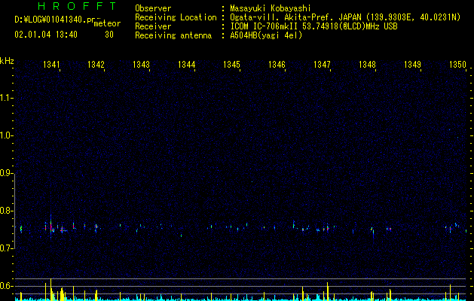This screenshot has width=474, height=301.
Task: Click the HROFFT title text
Action: [x=77, y=6]
